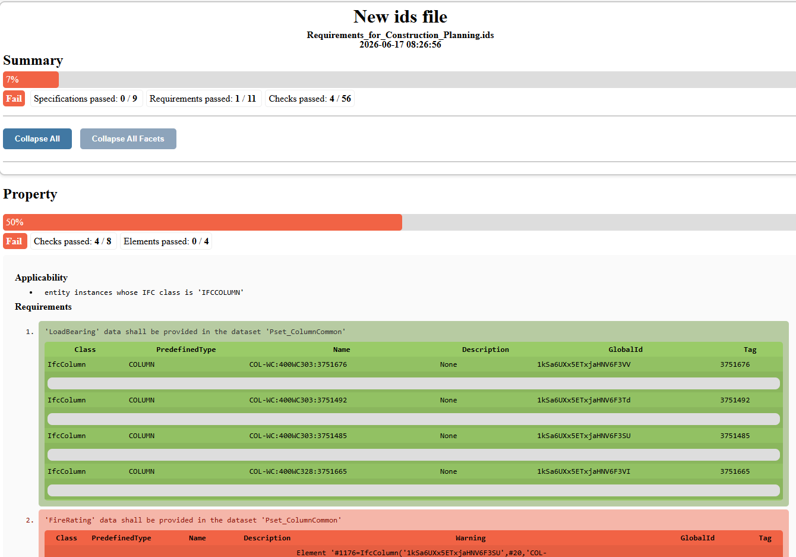Click the Summary heading
Image resolution: width=796 pixels, height=557 pixels.
pos(33,61)
